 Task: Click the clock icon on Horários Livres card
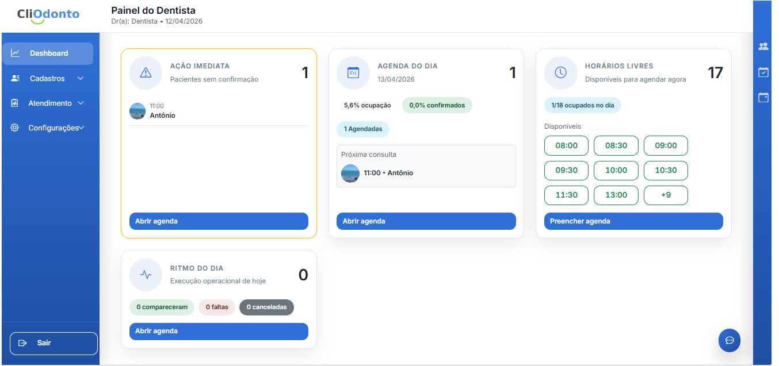click(x=560, y=73)
